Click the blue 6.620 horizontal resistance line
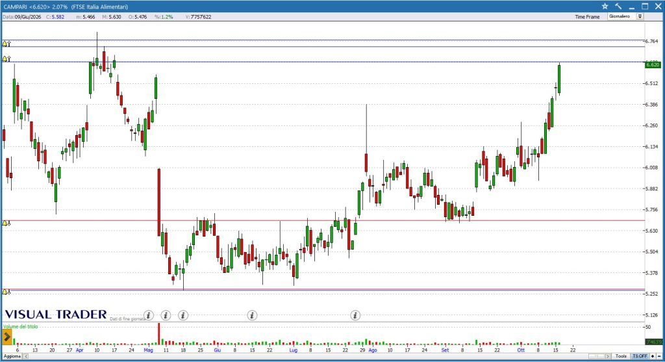665x362 pixels. 322,62
